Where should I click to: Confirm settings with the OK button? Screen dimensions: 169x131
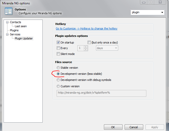[x=113, y=127]
